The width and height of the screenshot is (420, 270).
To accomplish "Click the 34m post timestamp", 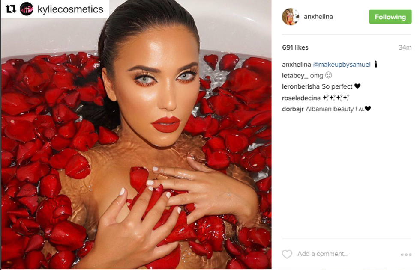I will [405, 47].
